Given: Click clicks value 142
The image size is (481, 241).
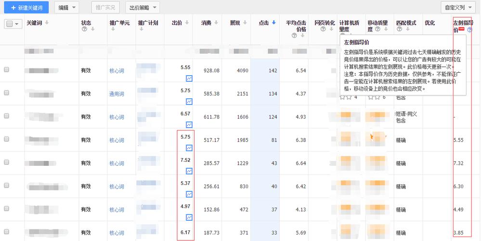Looking at the screenshot, I should [x=273, y=70].
